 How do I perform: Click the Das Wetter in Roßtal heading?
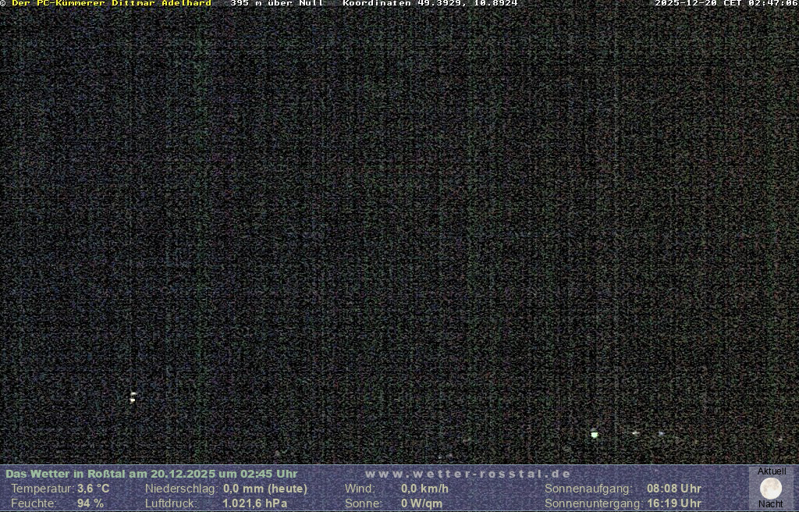[x=151, y=474]
